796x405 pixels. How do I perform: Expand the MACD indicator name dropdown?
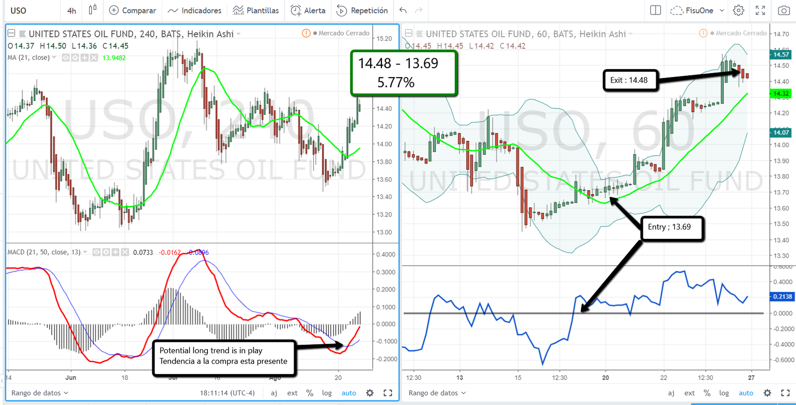click(85, 252)
